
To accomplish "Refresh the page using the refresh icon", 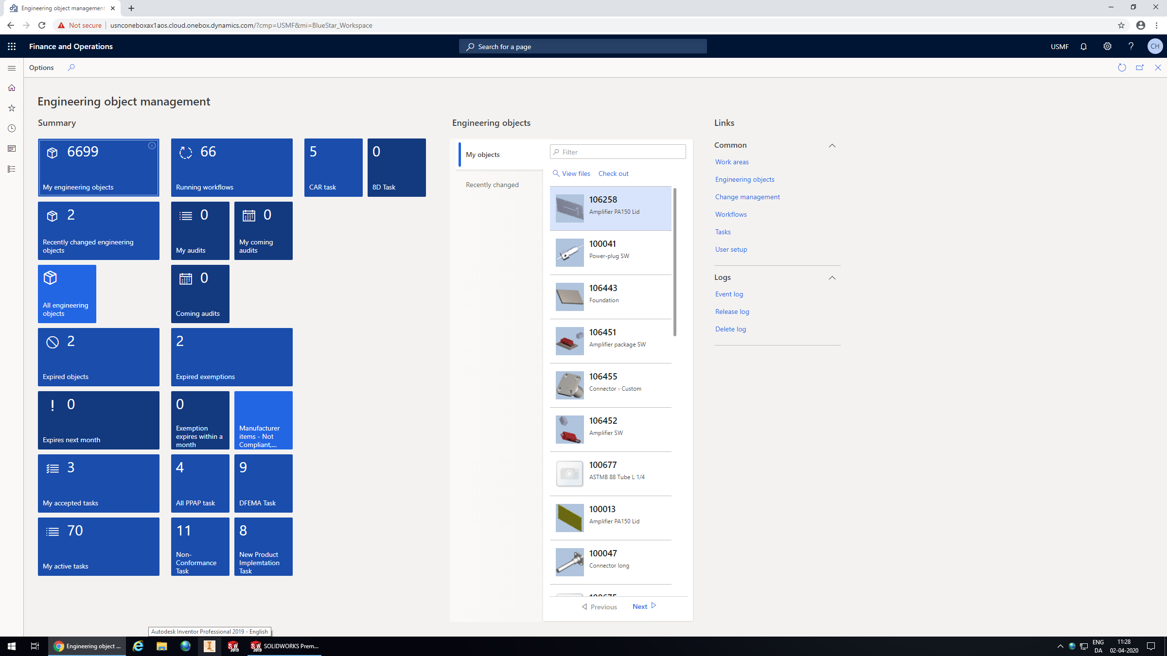I will click(1122, 68).
